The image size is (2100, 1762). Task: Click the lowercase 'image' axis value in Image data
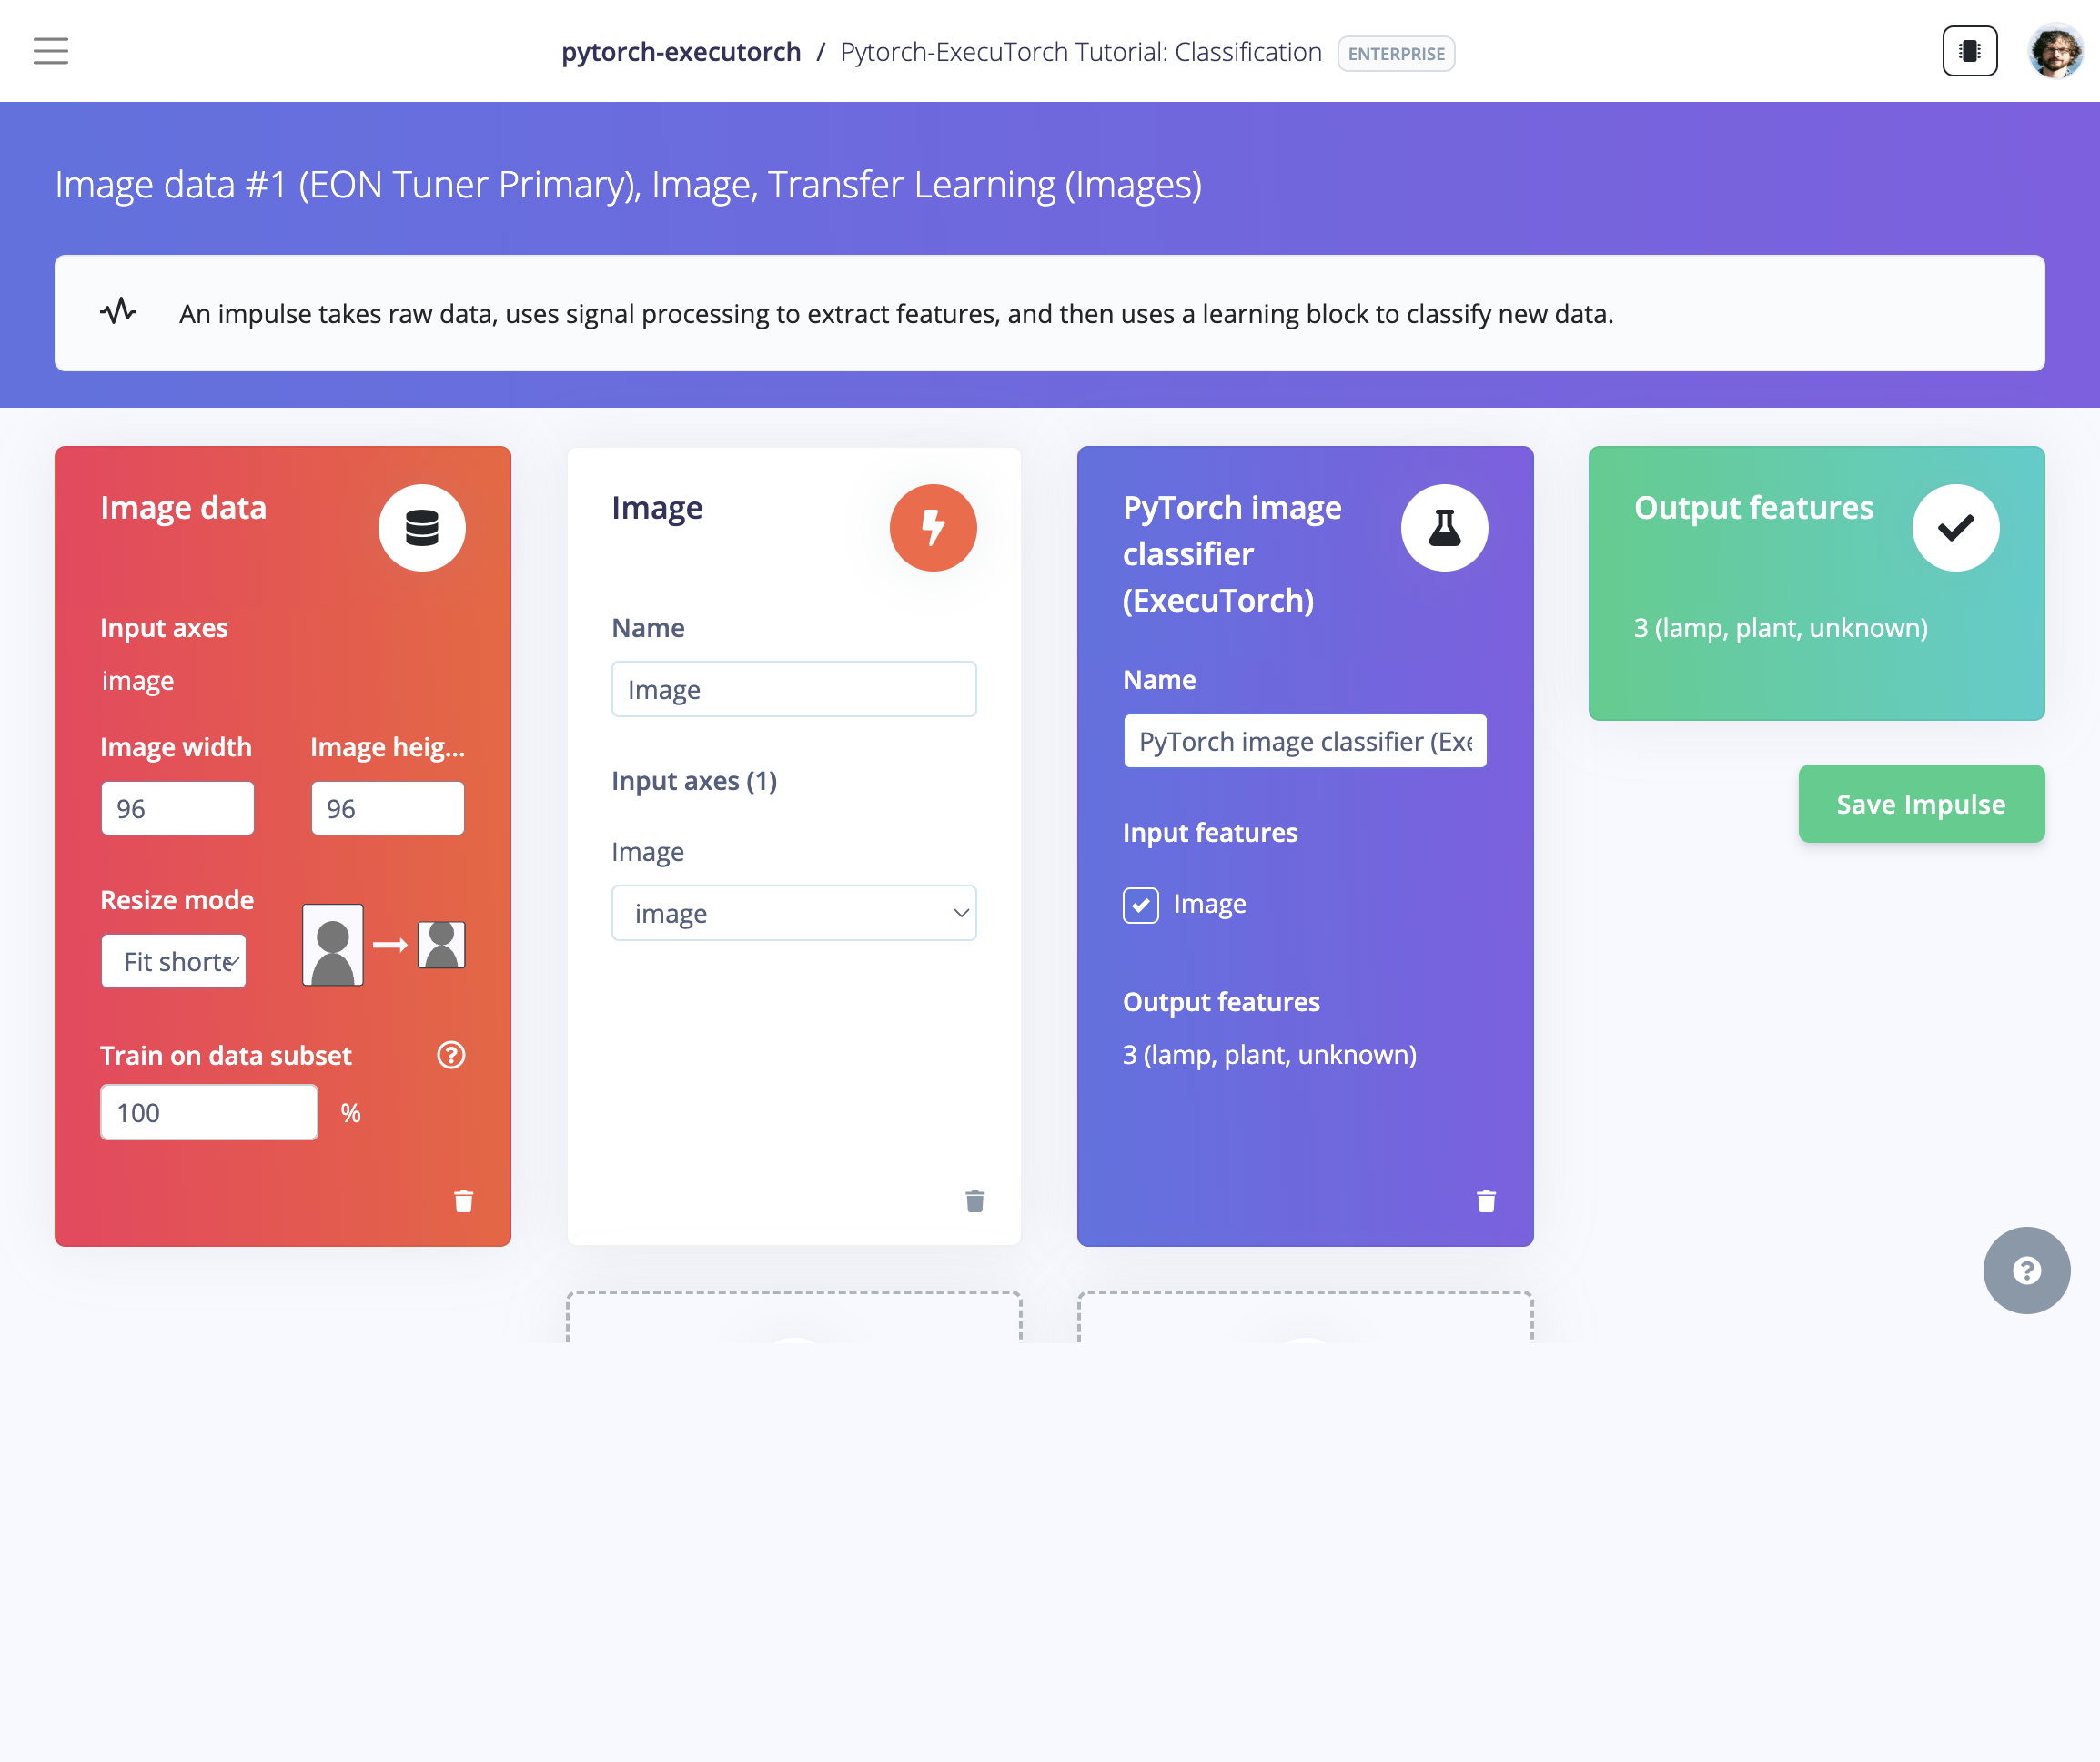[138, 681]
